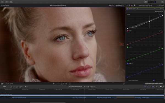165x103 pixels.
Task: Select the Luma curve eyedropper
Action: pyautogui.click(x=160, y=15)
